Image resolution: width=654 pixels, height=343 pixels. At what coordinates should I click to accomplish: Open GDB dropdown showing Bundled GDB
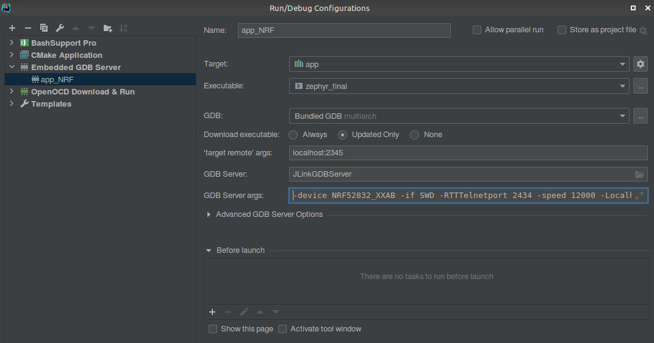click(459, 116)
